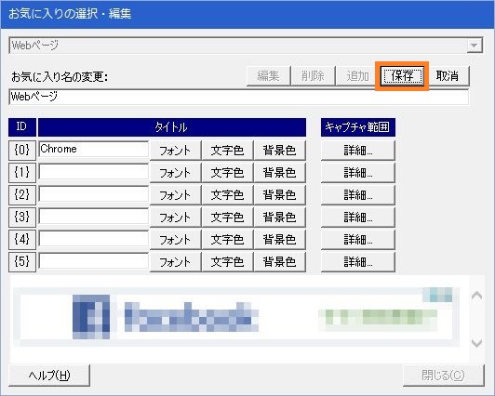Click into the お気に入り名 text field

pos(238,97)
